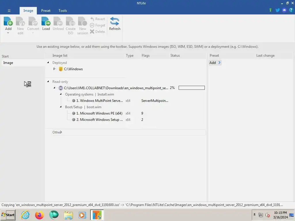Viewport: 295px width, 221px height.
Task: Expand the C:\Windows tree node
Action: point(54,69)
